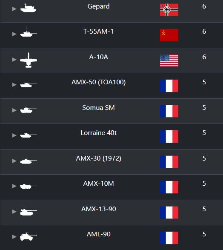Click the count value 6 in A-10A row
The image size is (223, 250).
pos(204,57)
